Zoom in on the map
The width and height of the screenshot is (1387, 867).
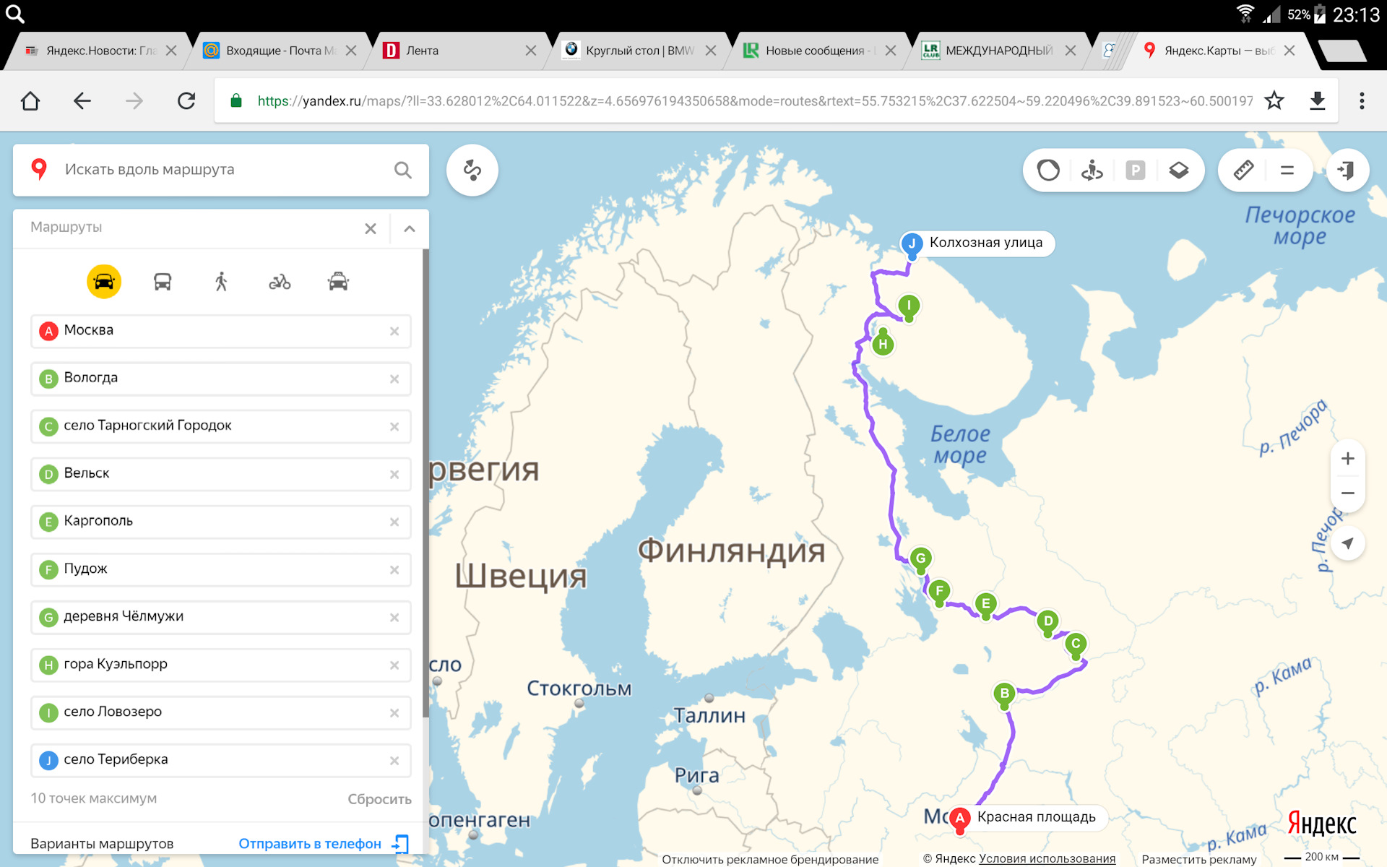pyautogui.click(x=1347, y=459)
